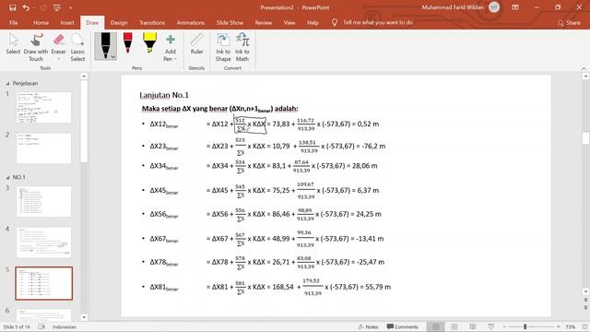Viewport: 590px width, 332px height.
Task: Choose the Select cursor tool
Action: (x=13, y=44)
